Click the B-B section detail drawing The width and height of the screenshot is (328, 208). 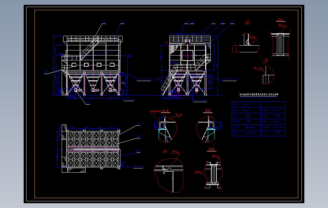click(208, 129)
